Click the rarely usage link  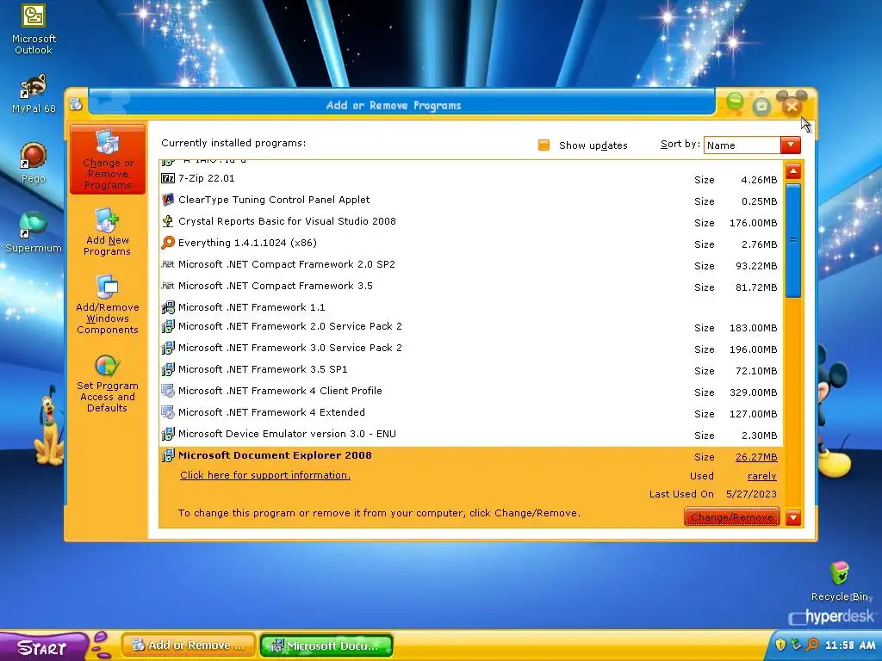pos(761,476)
